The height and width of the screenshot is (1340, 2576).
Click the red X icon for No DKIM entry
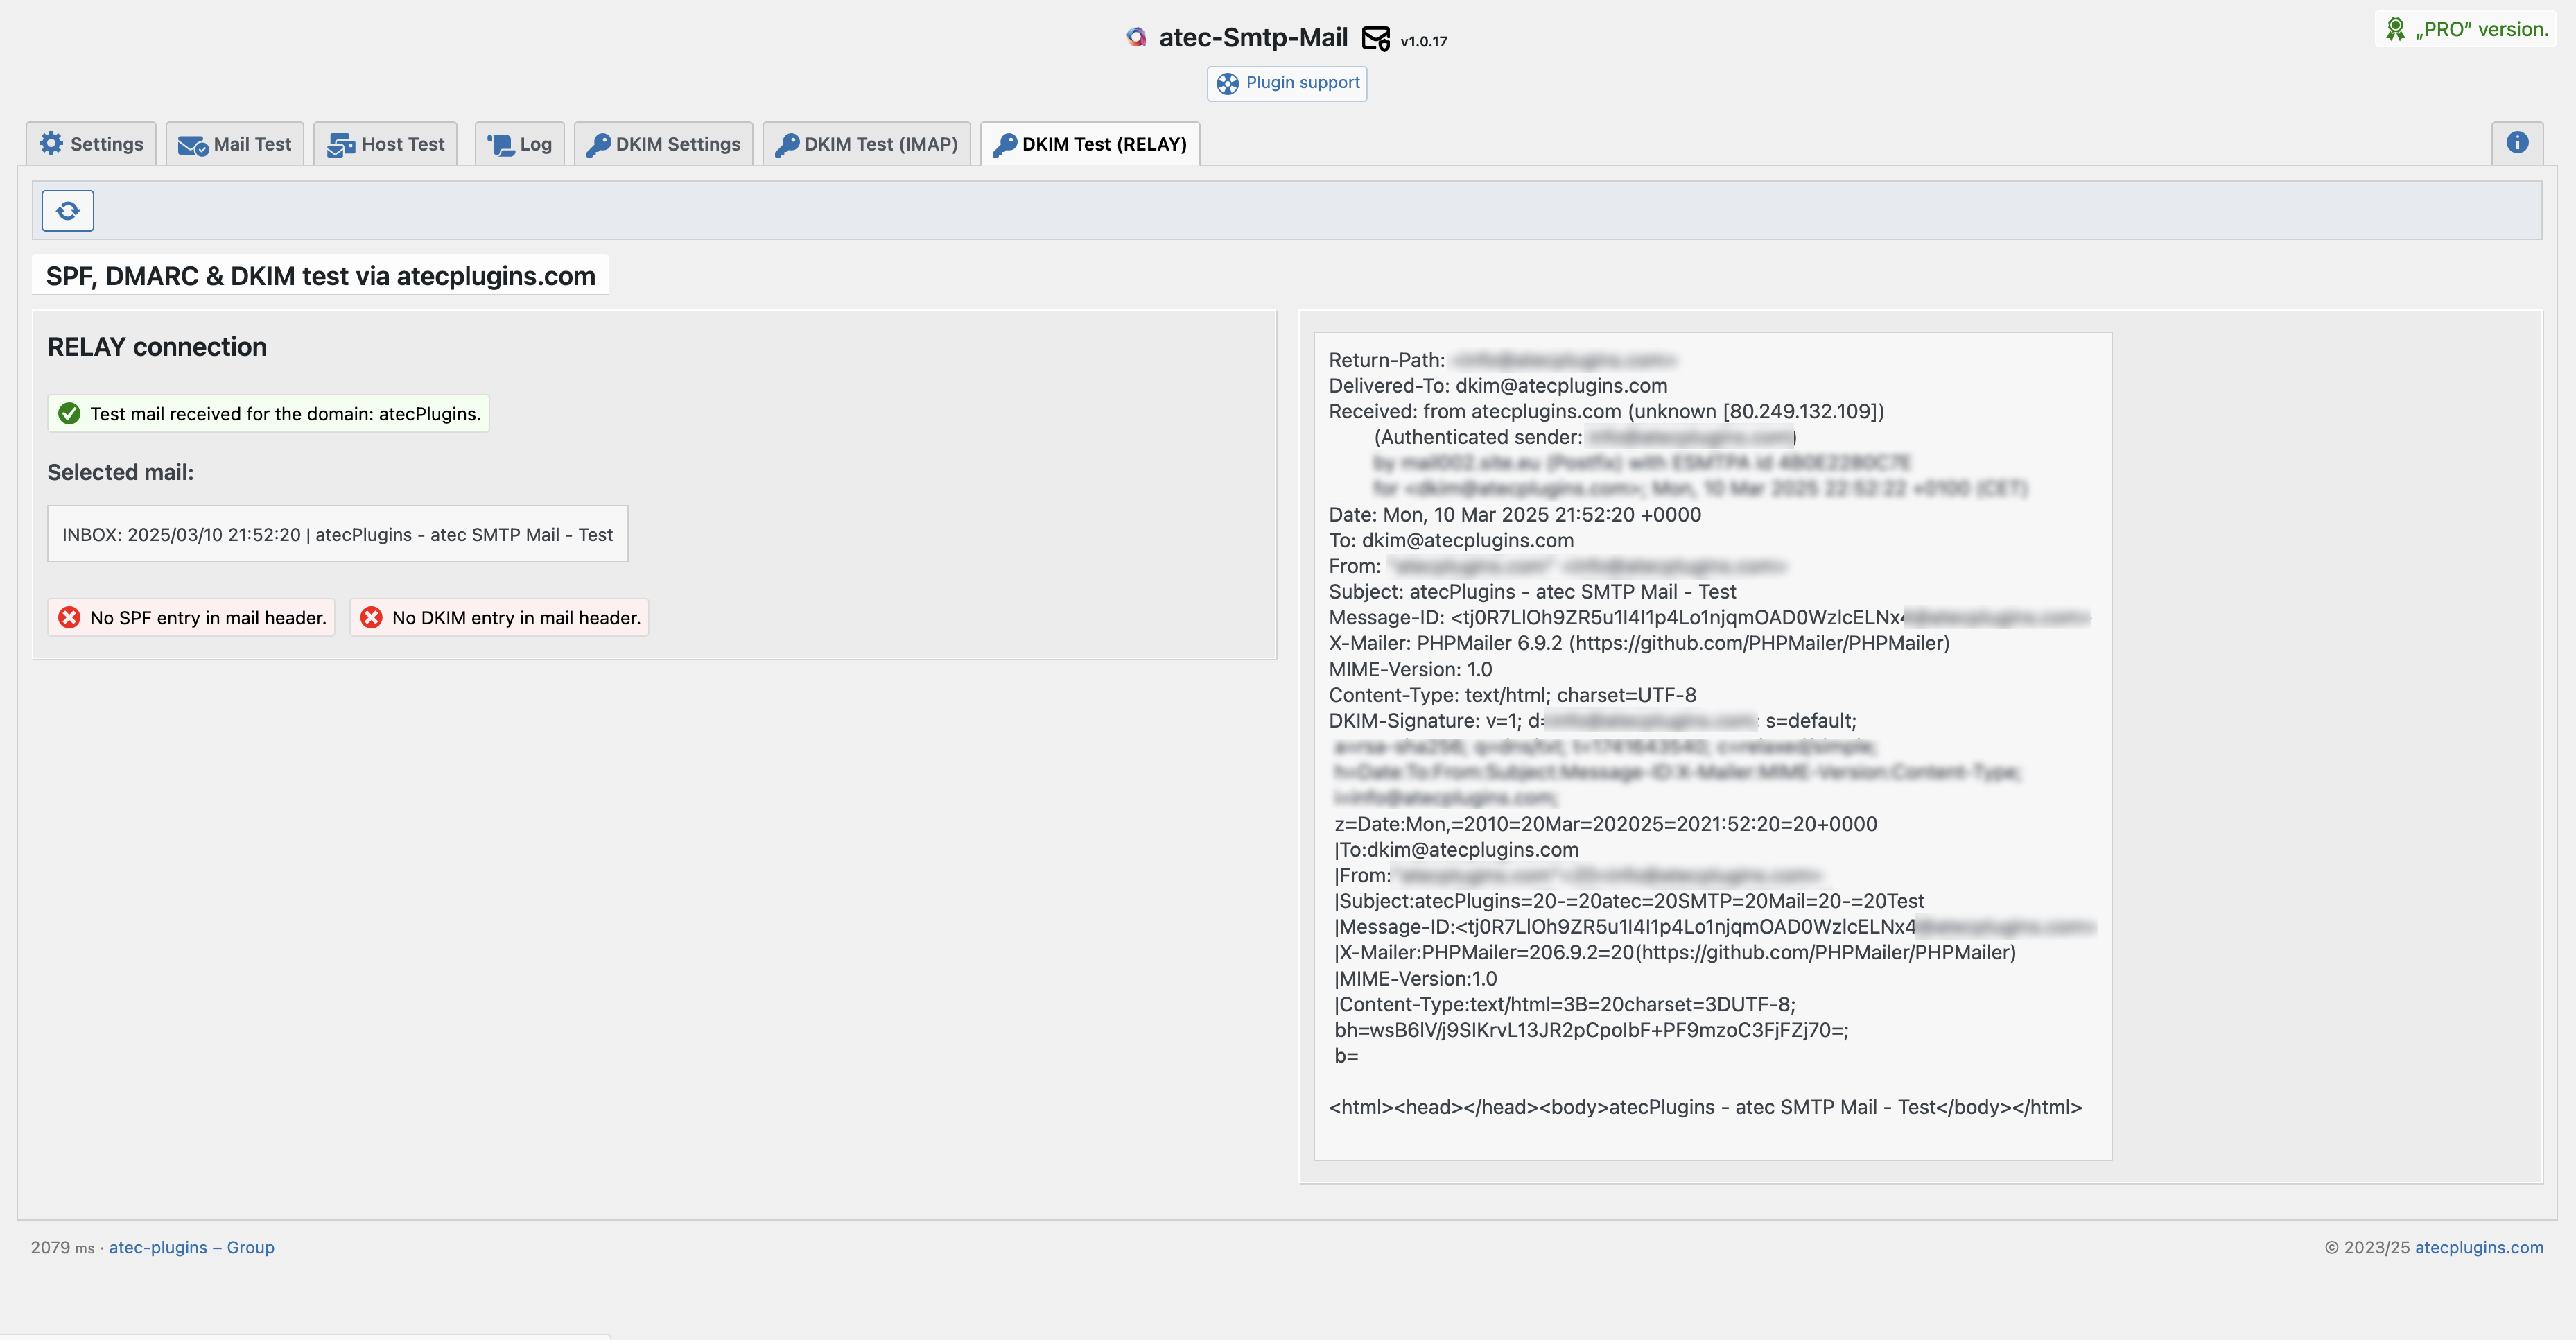tap(371, 617)
